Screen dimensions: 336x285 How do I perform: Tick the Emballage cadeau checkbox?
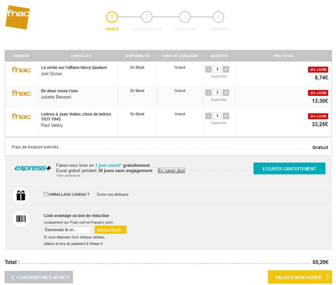click(45, 194)
